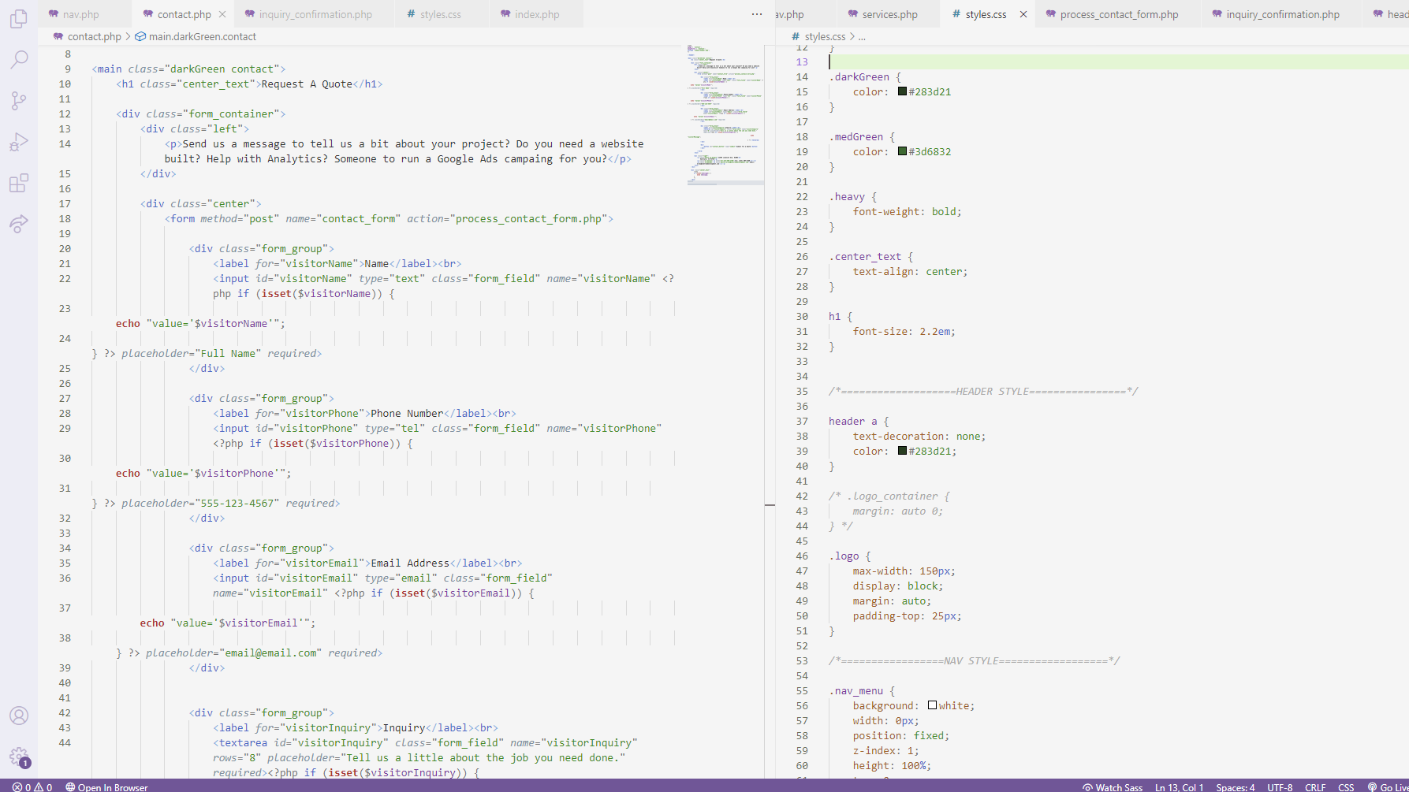Open the Search view in activity bar
The height and width of the screenshot is (792, 1409).
(19, 59)
